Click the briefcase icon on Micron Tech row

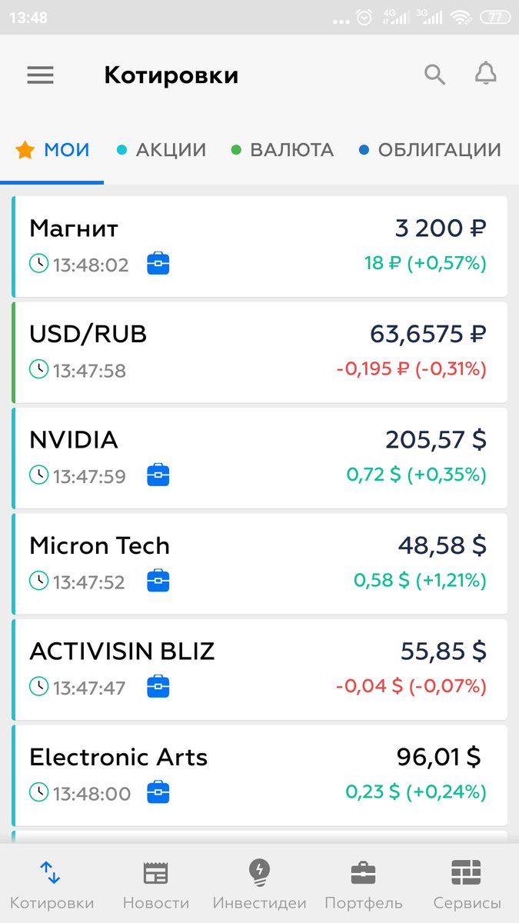pyautogui.click(x=158, y=581)
